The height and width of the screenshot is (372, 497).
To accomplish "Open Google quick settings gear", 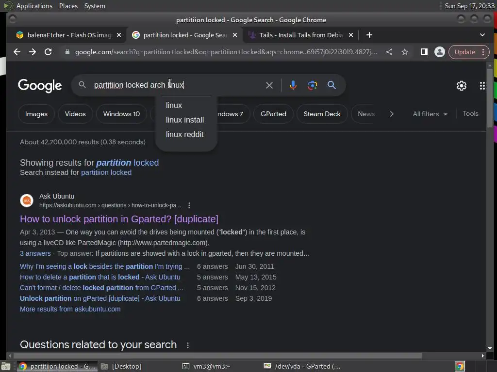I will pyautogui.click(x=462, y=85).
